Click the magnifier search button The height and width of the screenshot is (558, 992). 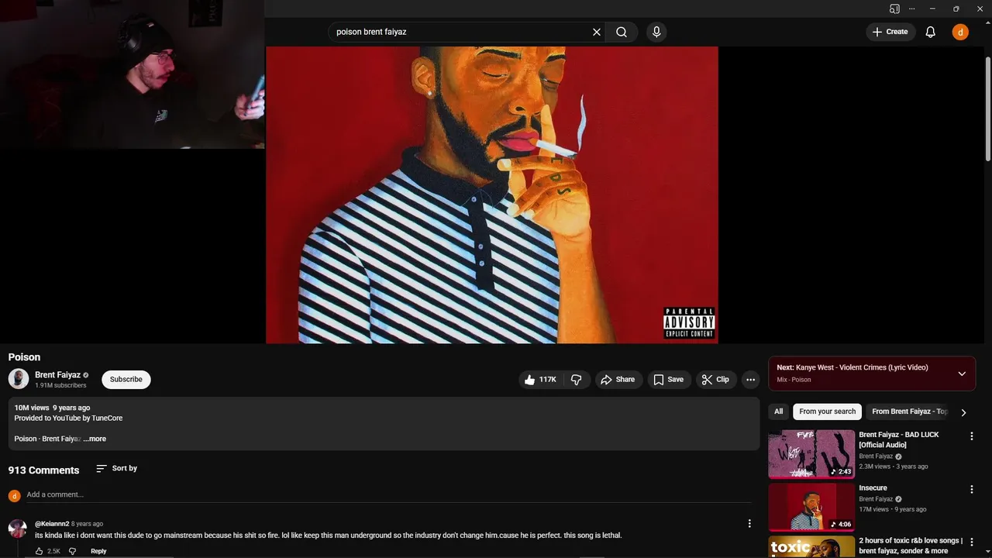(622, 32)
